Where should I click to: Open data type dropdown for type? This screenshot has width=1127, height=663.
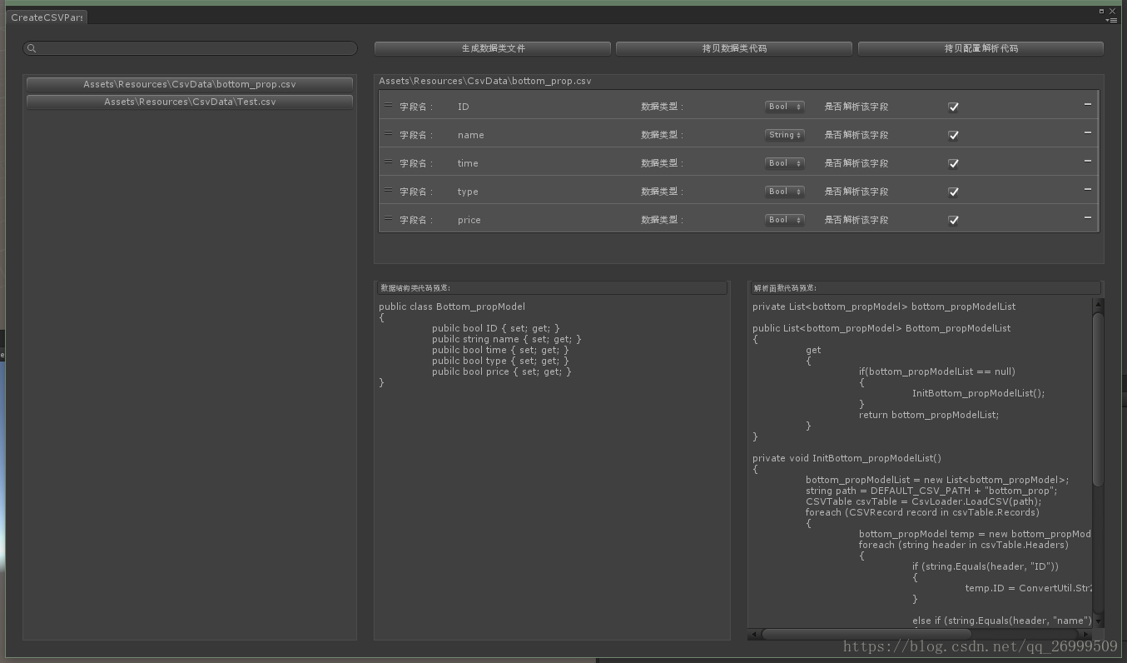pos(785,192)
